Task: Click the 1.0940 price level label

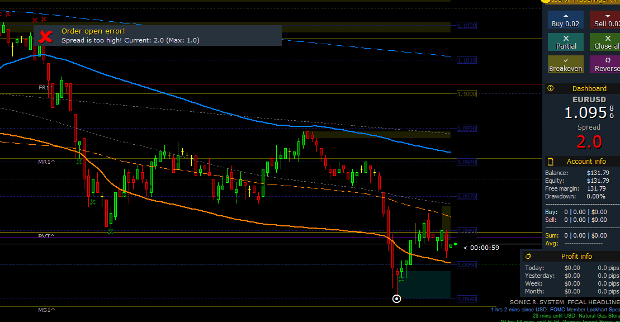Action: point(467,299)
